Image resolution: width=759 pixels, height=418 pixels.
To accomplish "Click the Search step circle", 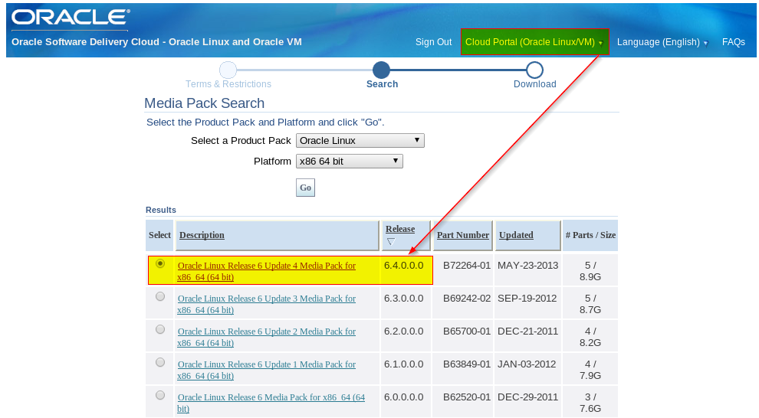I will pos(382,70).
